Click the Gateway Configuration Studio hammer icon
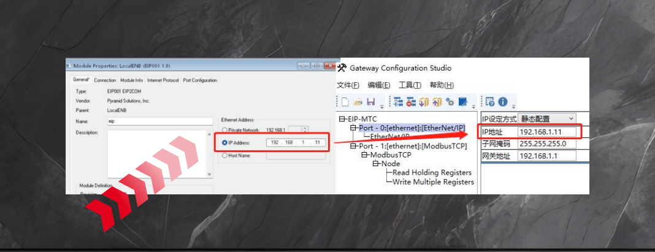 point(342,67)
